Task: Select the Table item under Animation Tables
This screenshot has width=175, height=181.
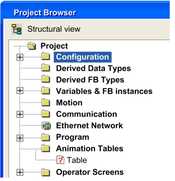Action: (77, 160)
